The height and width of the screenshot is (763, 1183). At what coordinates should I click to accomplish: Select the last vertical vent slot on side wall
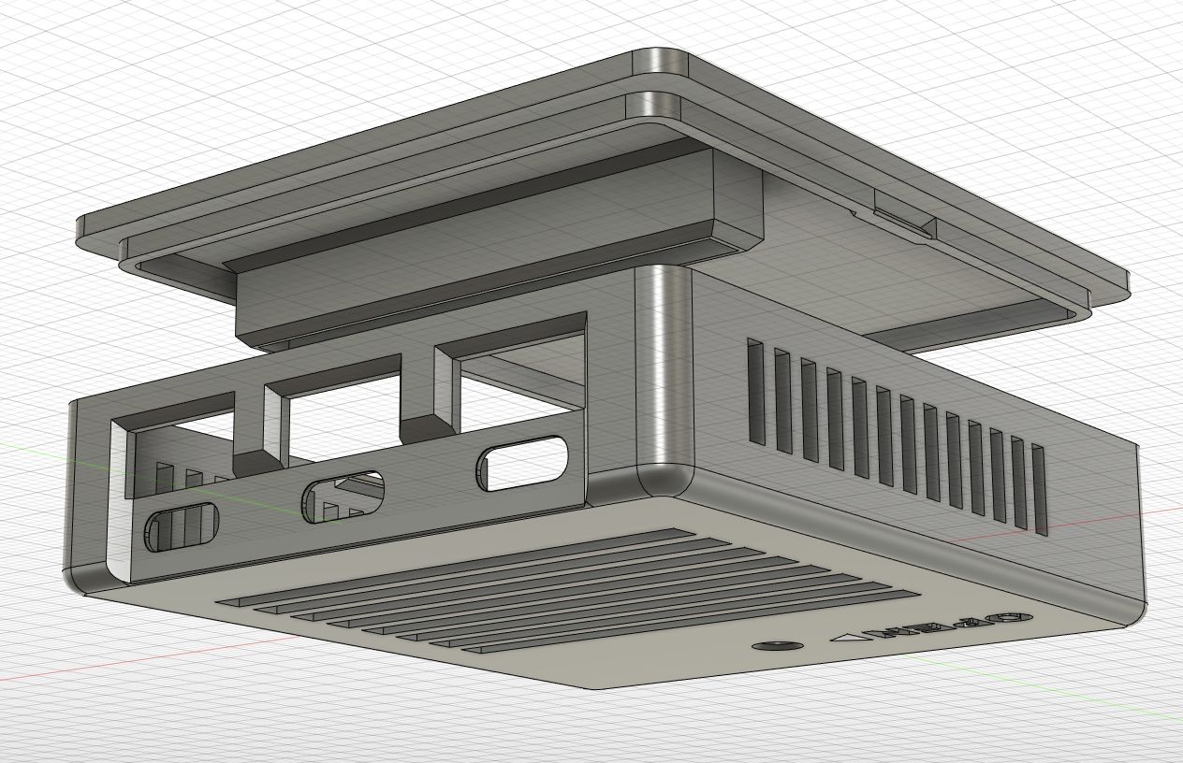click(x=1039, y=490)
